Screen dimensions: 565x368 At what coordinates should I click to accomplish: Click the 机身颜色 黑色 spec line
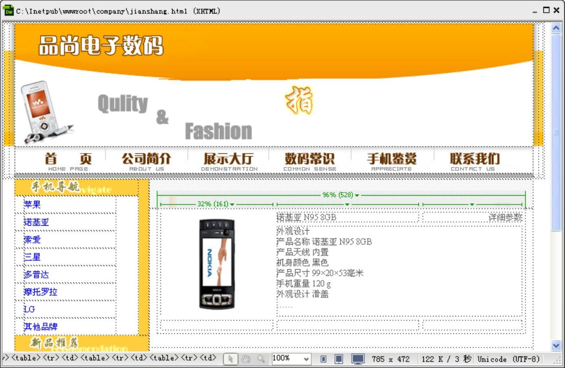pos(302,263)
